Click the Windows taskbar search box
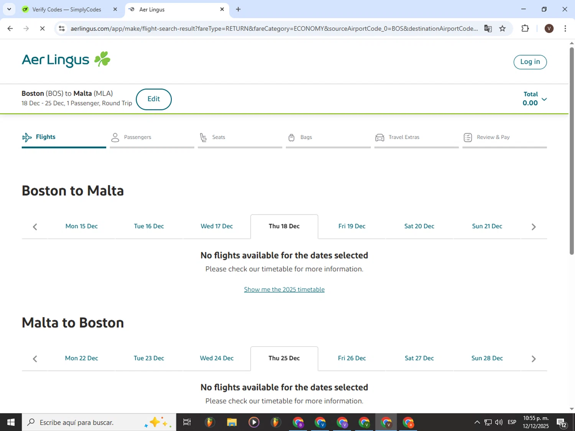575x431 pixels. (x=99, y=422)
